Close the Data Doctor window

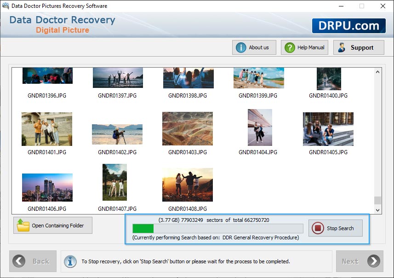pyautogui.click(x=383, y=6)
